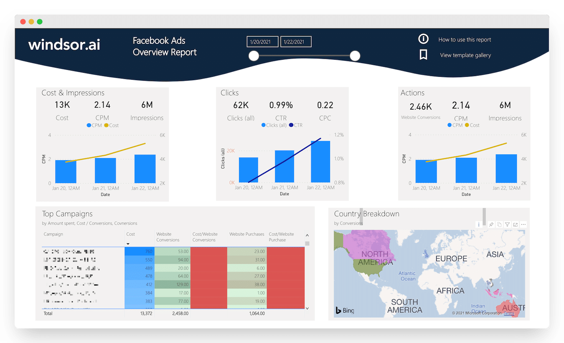
Task: Select Jan 22 bar in Actions chart
Action: tap(506, 169)
